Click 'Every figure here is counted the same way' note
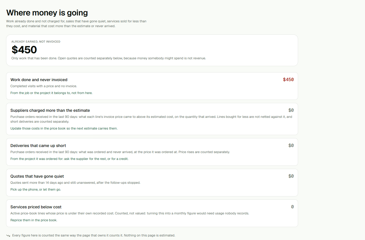Image resolution: width=365 pixels, height=240 pixels. coord(94,235)
